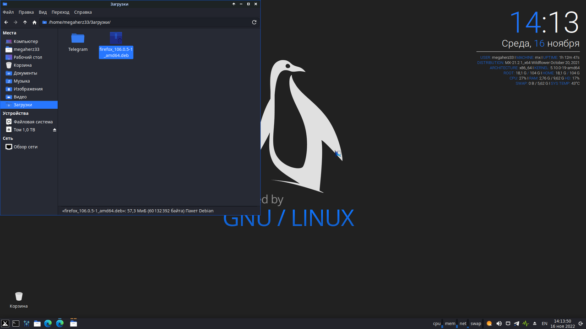586x329 pixels.
Task: Open Обзор сети in the sidebar
Action: tap(29, 147)
